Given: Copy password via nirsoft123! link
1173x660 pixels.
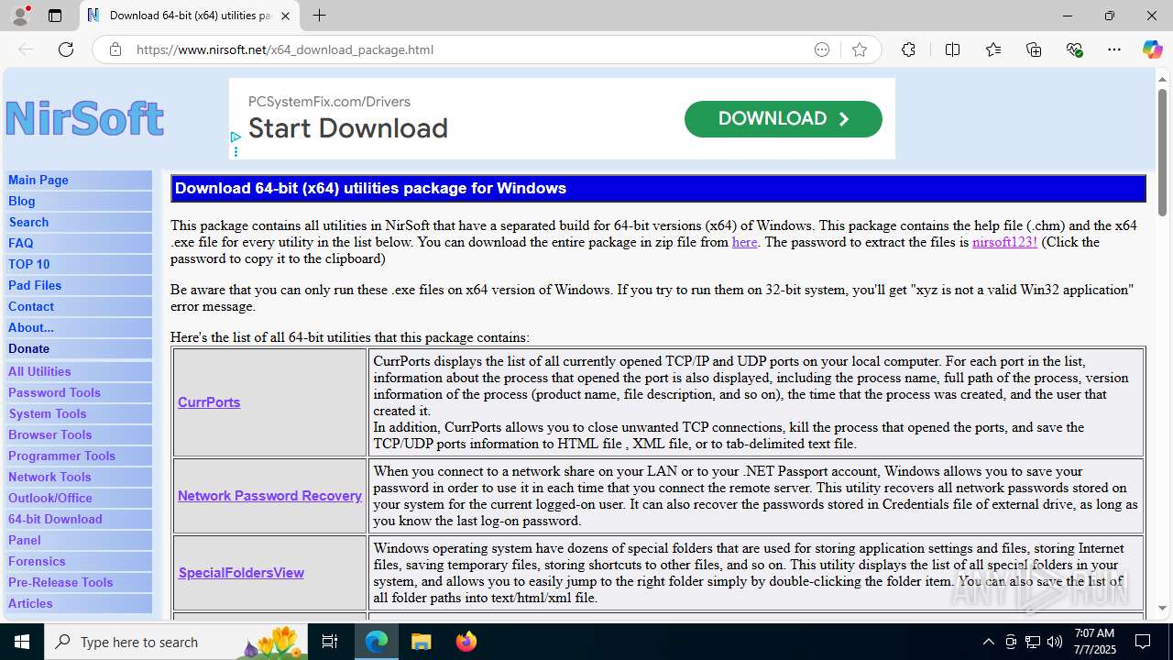Looking at the screenshot, I should [x=1004, y=242].
